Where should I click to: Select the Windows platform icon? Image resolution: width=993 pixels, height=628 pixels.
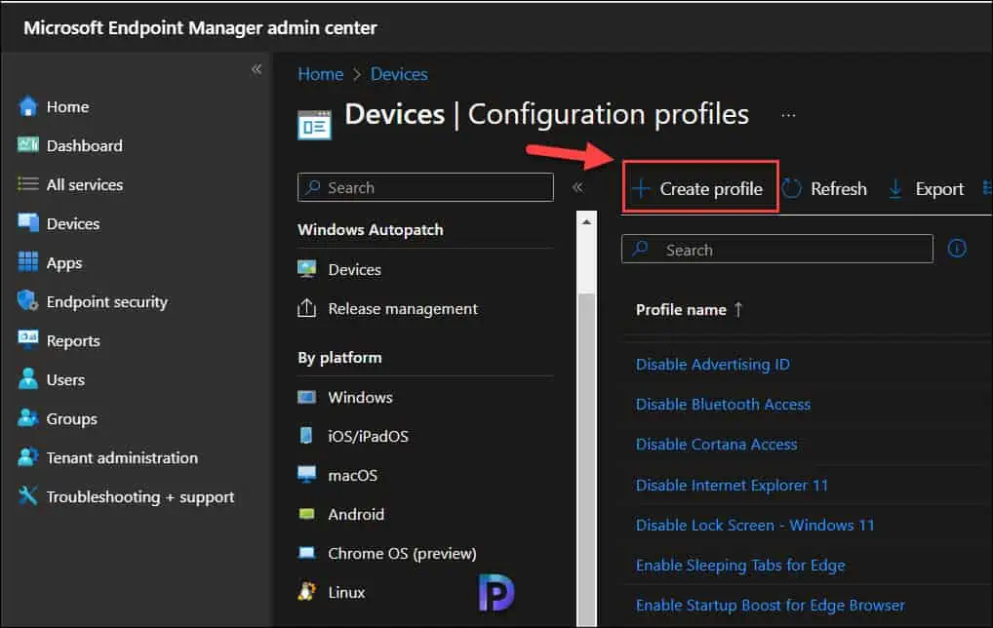pyautogui.click(x=307, y=397)
